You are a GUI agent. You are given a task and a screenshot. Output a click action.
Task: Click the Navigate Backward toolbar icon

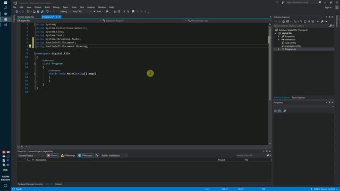tap(16, 12)
